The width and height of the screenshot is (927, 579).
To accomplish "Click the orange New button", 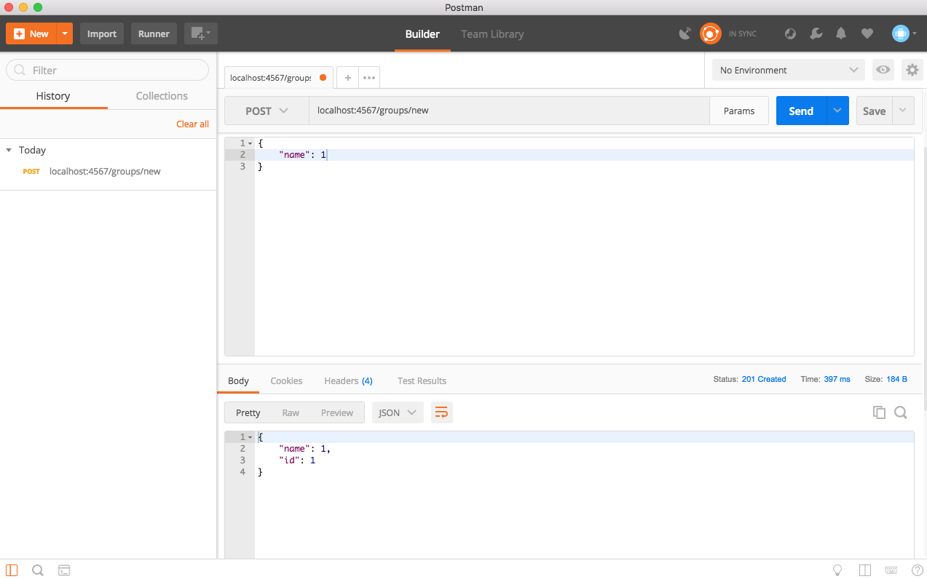I will tap(31, 33).
